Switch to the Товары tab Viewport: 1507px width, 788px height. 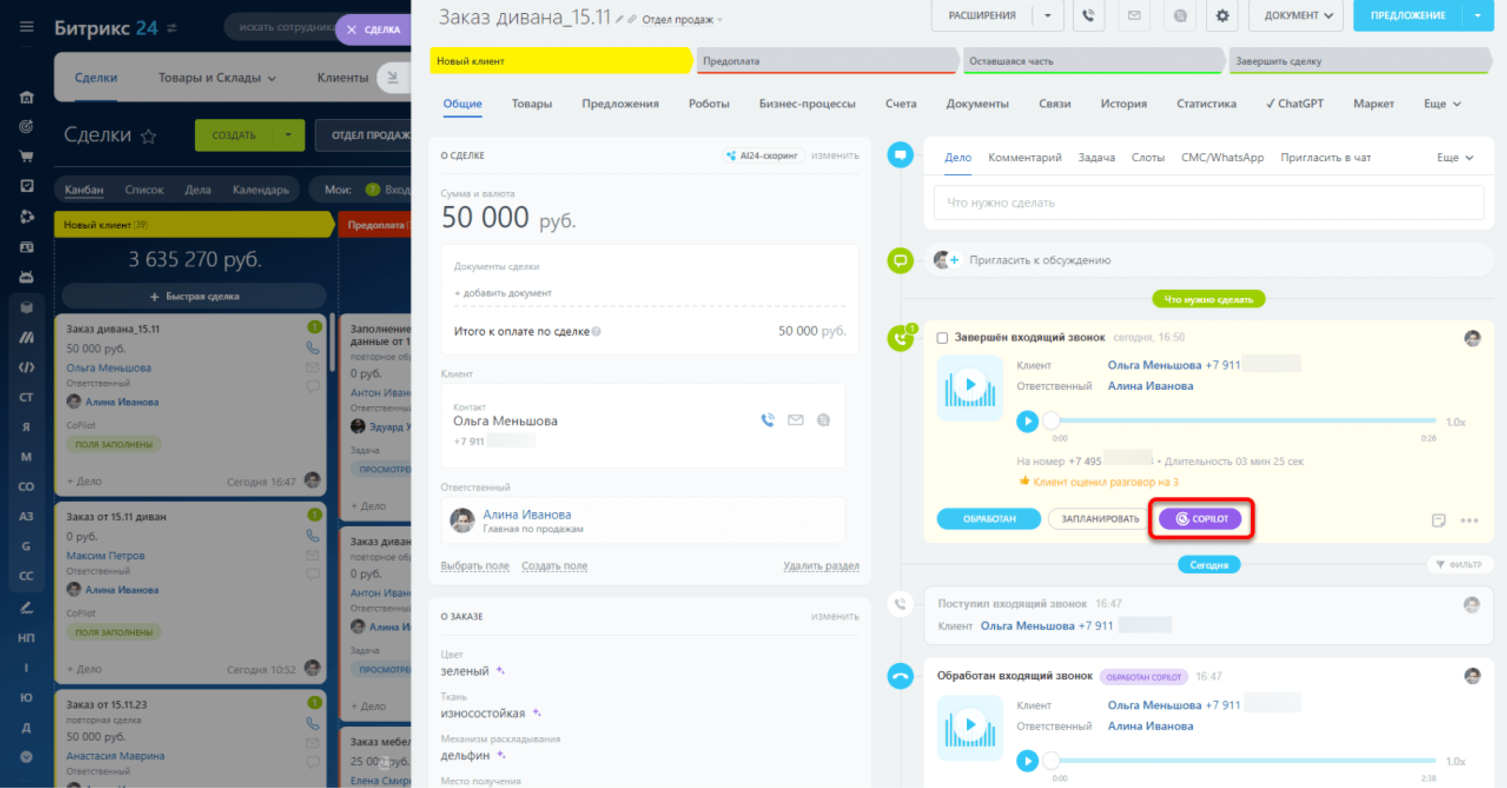click(x=532, y=104)
